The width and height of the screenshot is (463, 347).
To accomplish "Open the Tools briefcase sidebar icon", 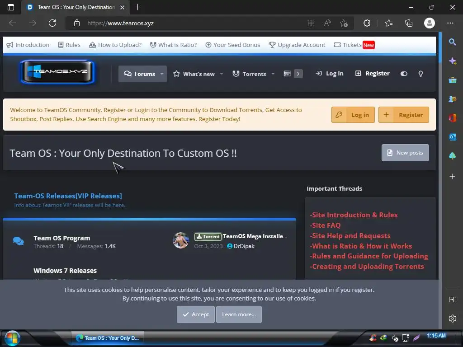I will 452,80.
